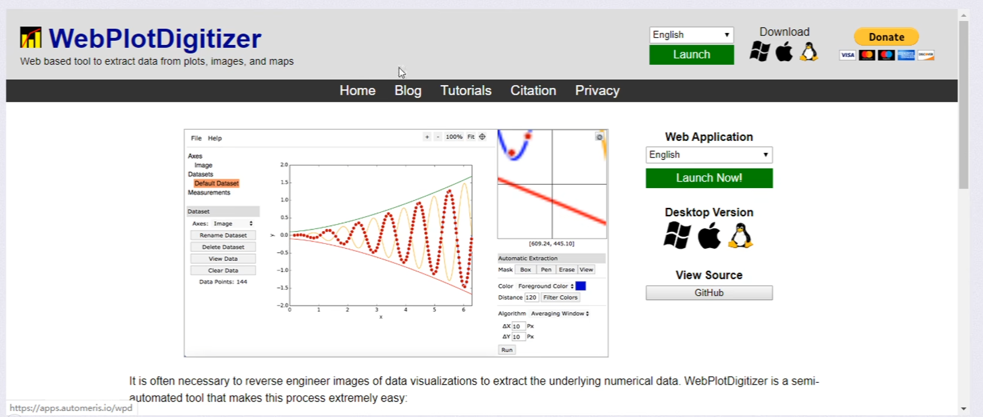Open Linux desktop version download

(x=740, y=235)
